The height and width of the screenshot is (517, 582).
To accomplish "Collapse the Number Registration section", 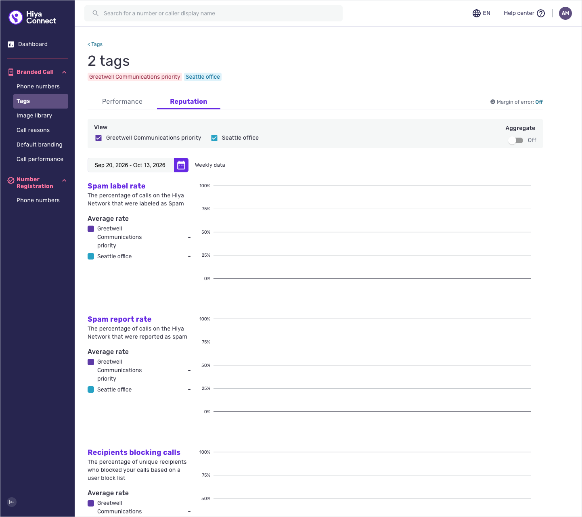I will 64,180.
